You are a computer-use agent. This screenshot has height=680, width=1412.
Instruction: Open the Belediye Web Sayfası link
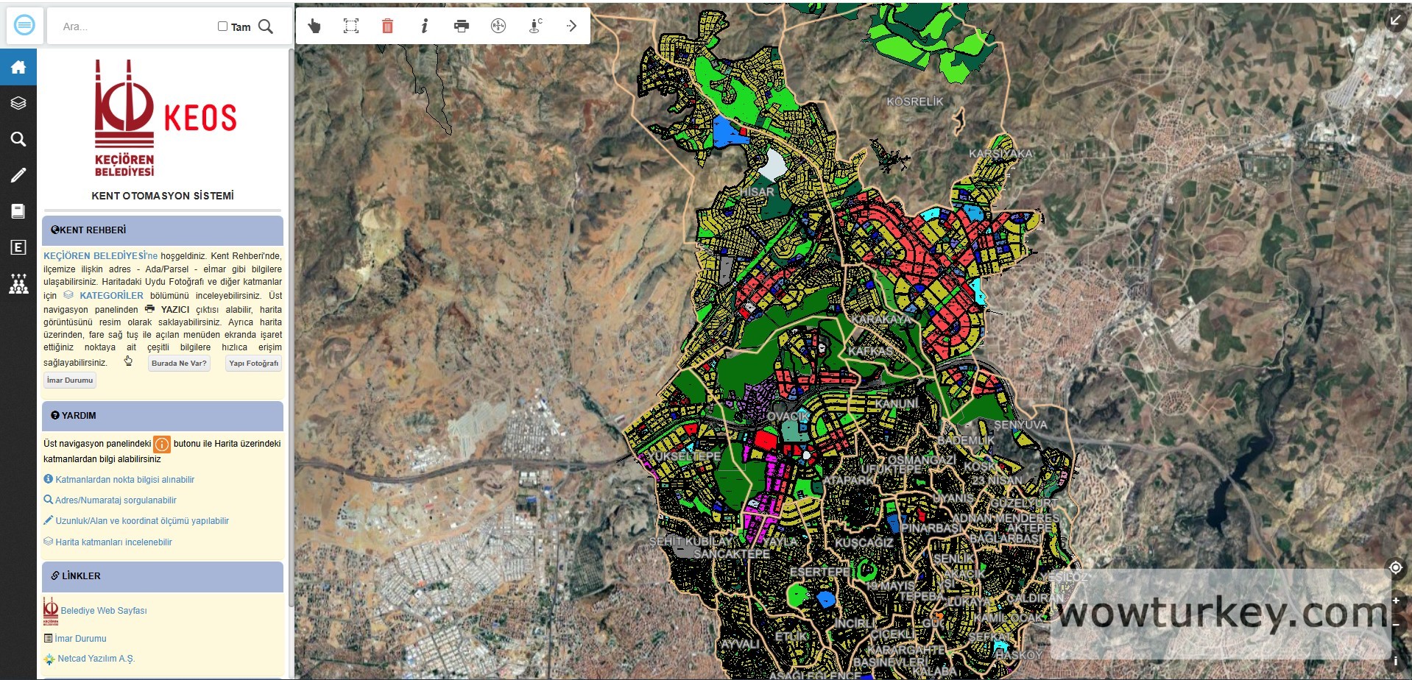click(103, 611)
